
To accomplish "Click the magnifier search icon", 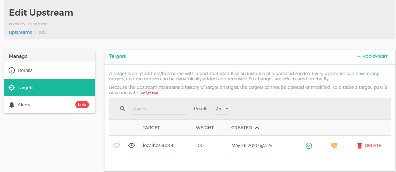I will (x=123, y=109).
